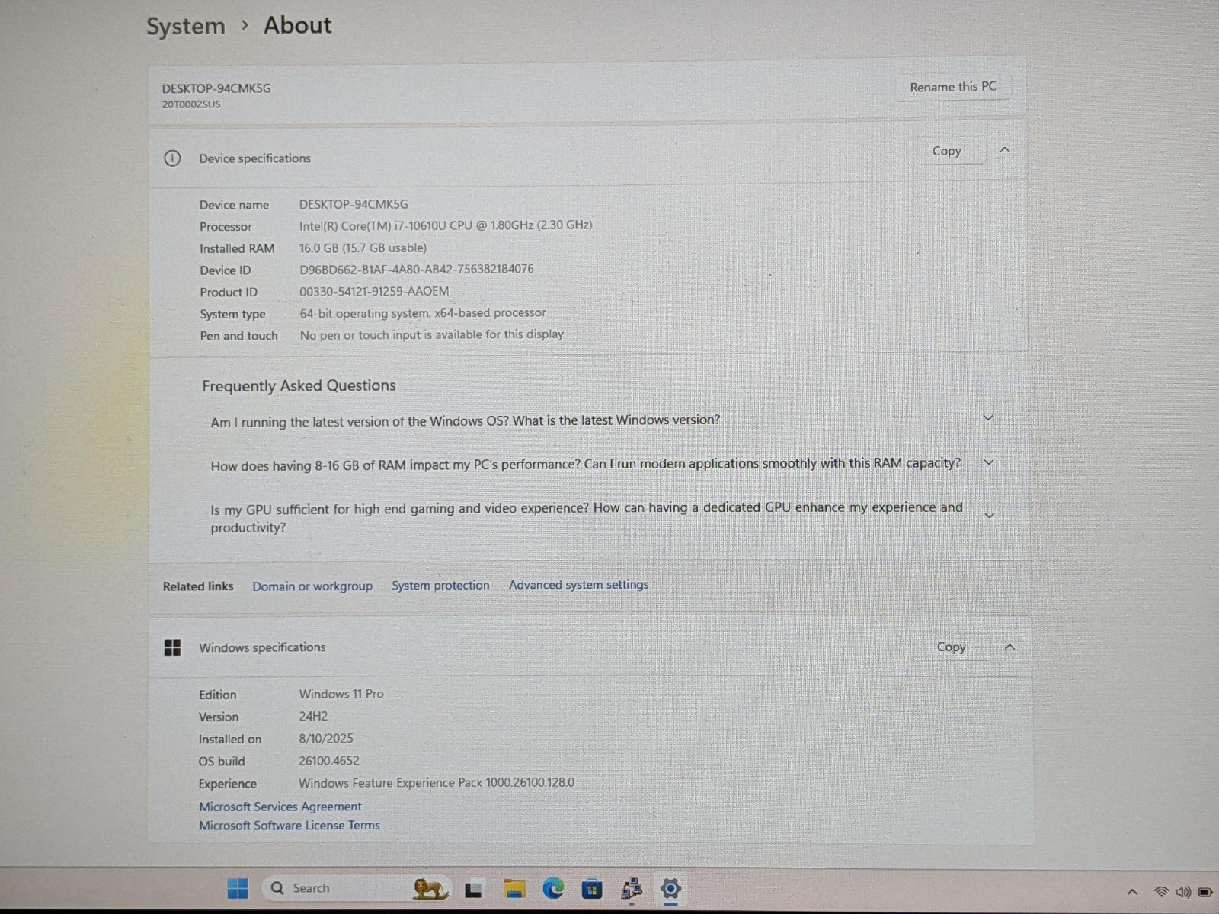Open Advanced system settings link
This screenshot has width=1219, height=914.
pyautogui.click(x=578, y=585)
